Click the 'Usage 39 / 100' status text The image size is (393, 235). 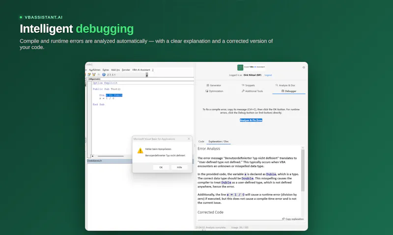point(240,228)
